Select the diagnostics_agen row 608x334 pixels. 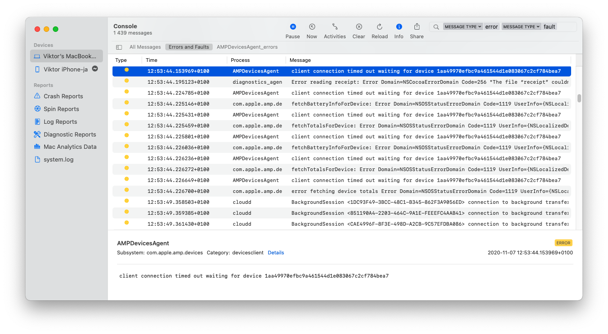tap(342, 82)
